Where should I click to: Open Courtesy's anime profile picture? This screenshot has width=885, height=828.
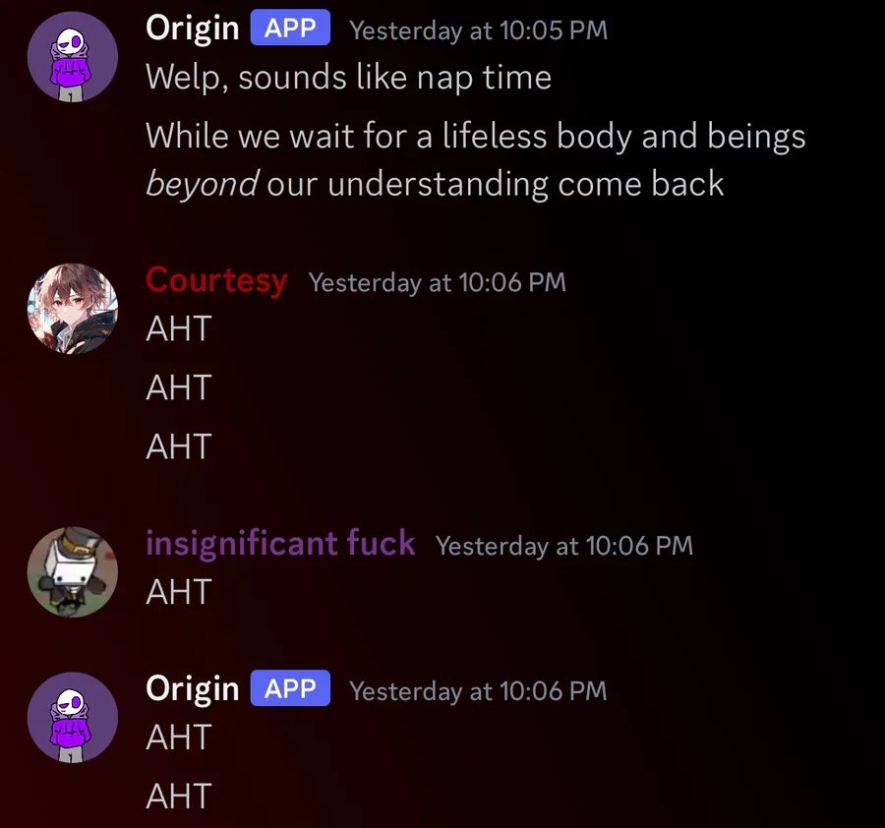tap(73, 309)
